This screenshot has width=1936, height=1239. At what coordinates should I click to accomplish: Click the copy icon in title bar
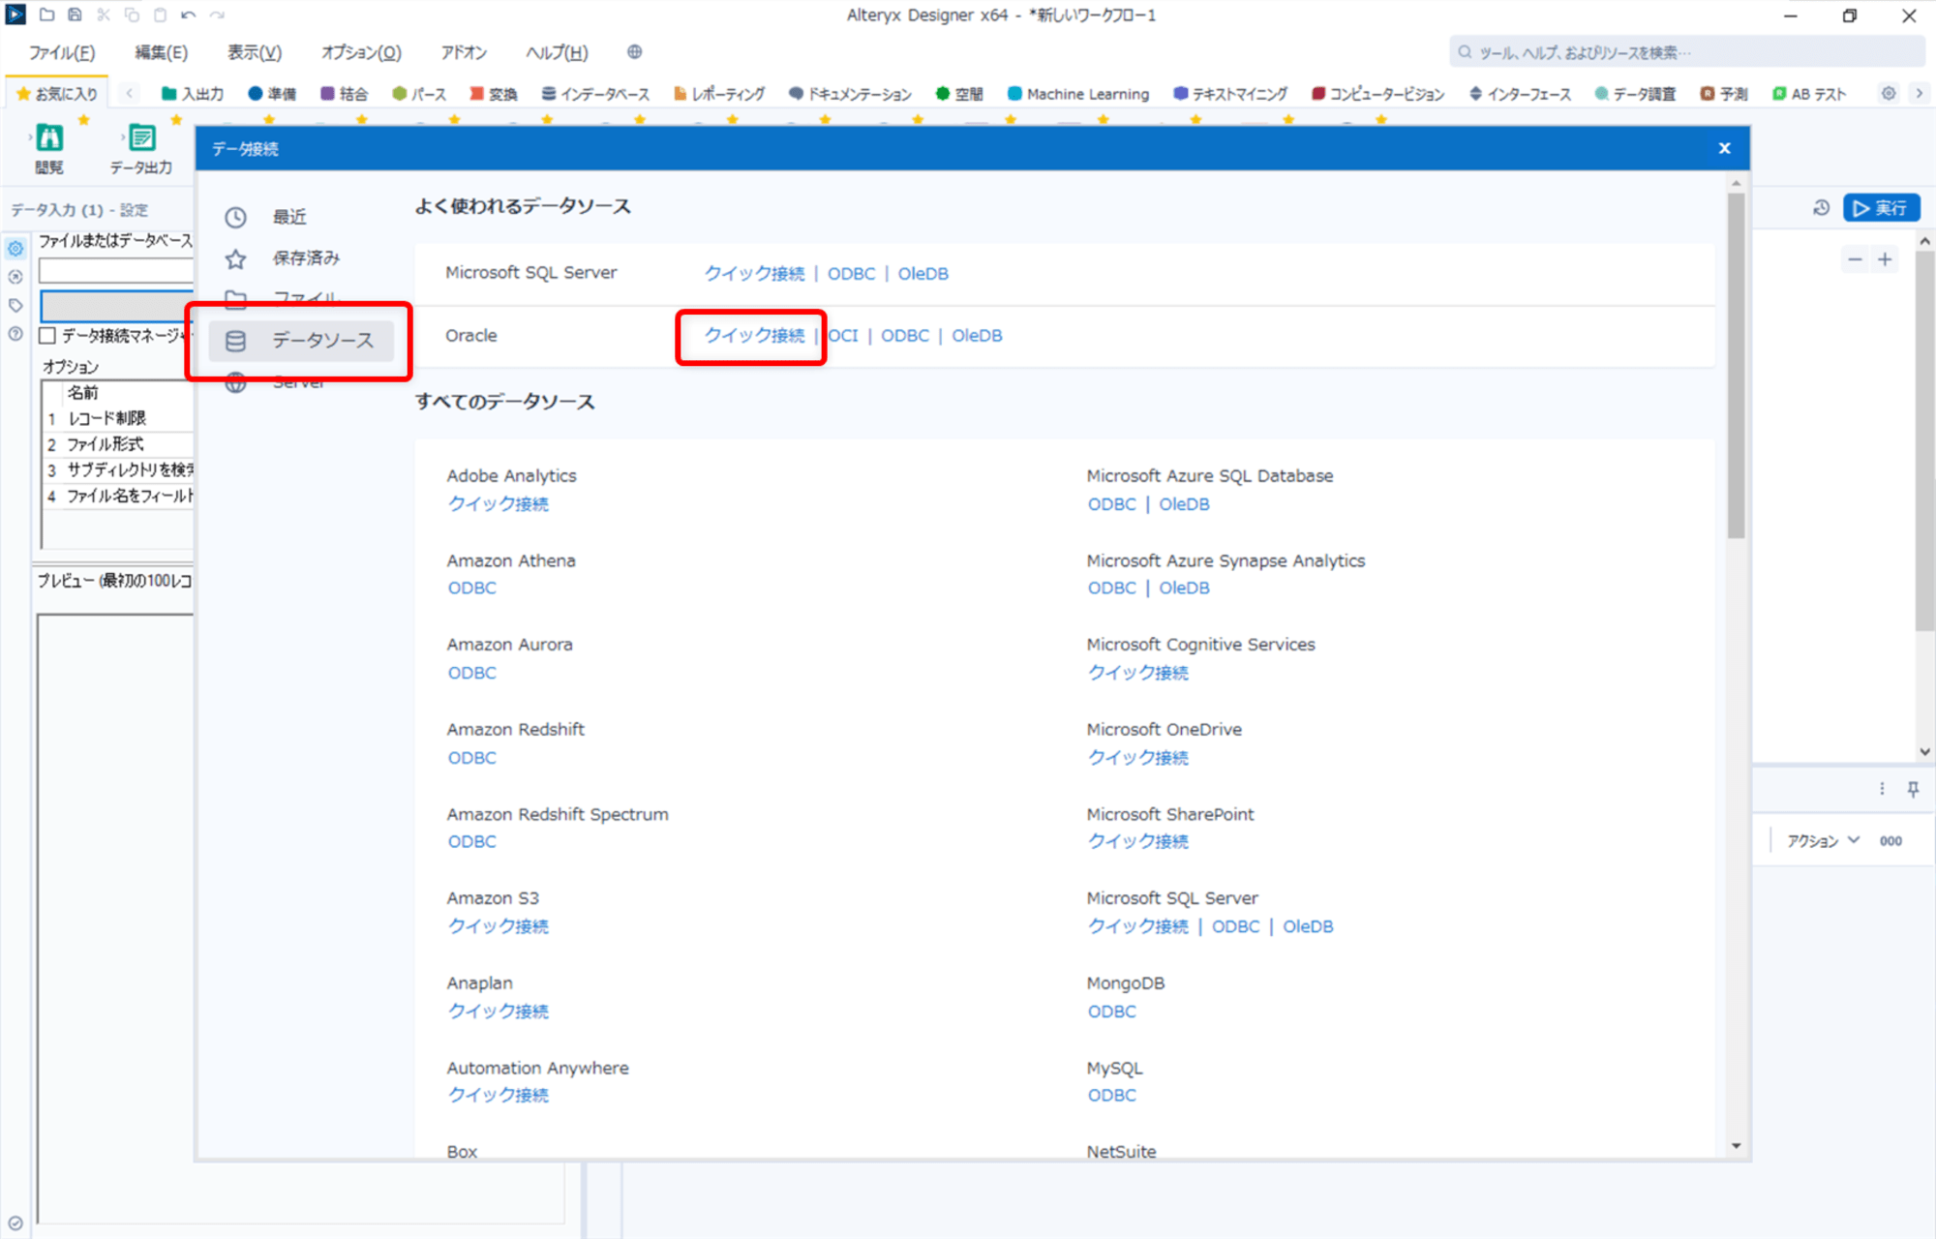(132, 15)
